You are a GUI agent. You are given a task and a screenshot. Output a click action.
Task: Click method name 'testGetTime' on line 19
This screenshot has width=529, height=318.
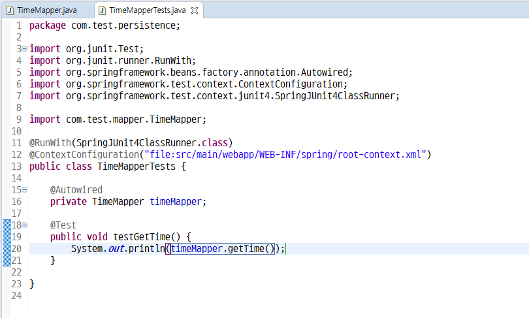pos(142,237)
